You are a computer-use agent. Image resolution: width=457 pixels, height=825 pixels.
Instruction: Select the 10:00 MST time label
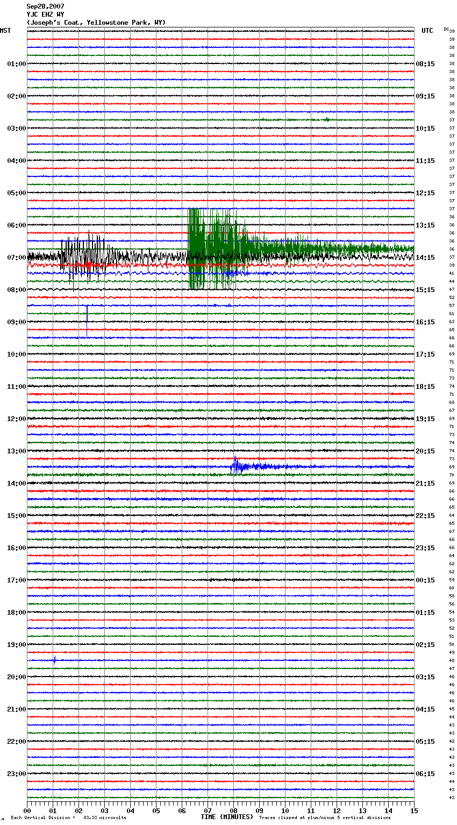(17, 354)
